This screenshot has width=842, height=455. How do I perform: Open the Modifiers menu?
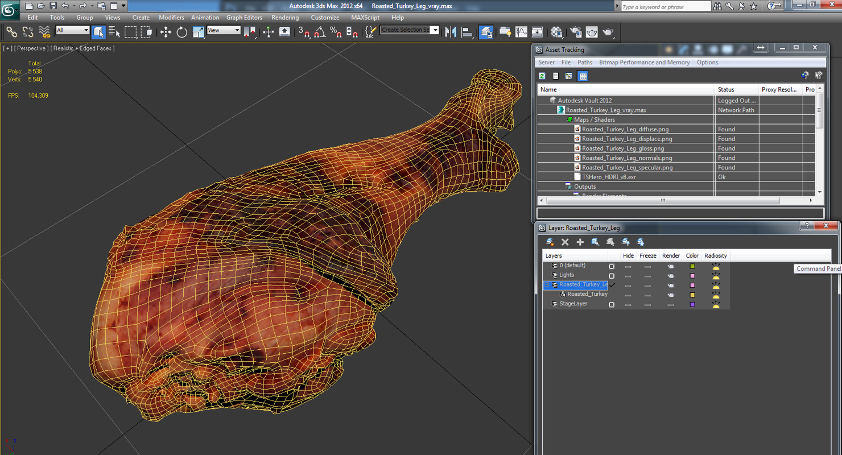pyautogui.click(x=171, y=18)
